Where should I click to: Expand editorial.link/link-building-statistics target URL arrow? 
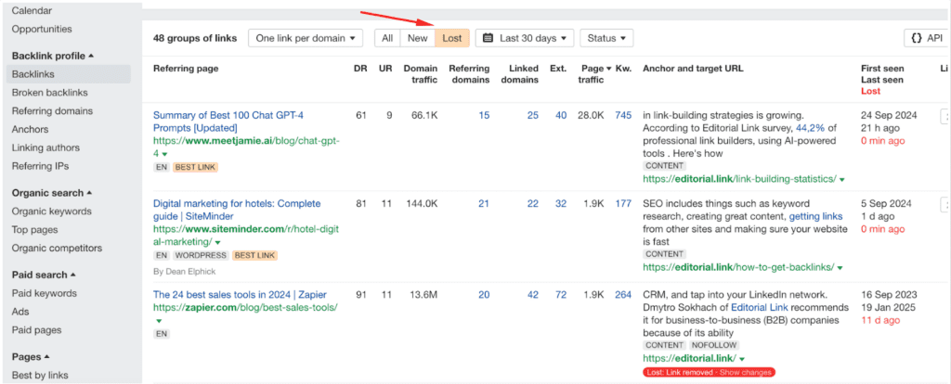[x=841, y=179]
